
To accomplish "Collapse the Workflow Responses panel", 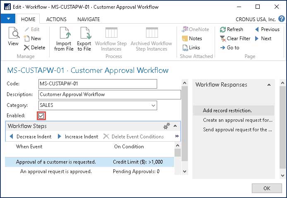I will (269, 85).
